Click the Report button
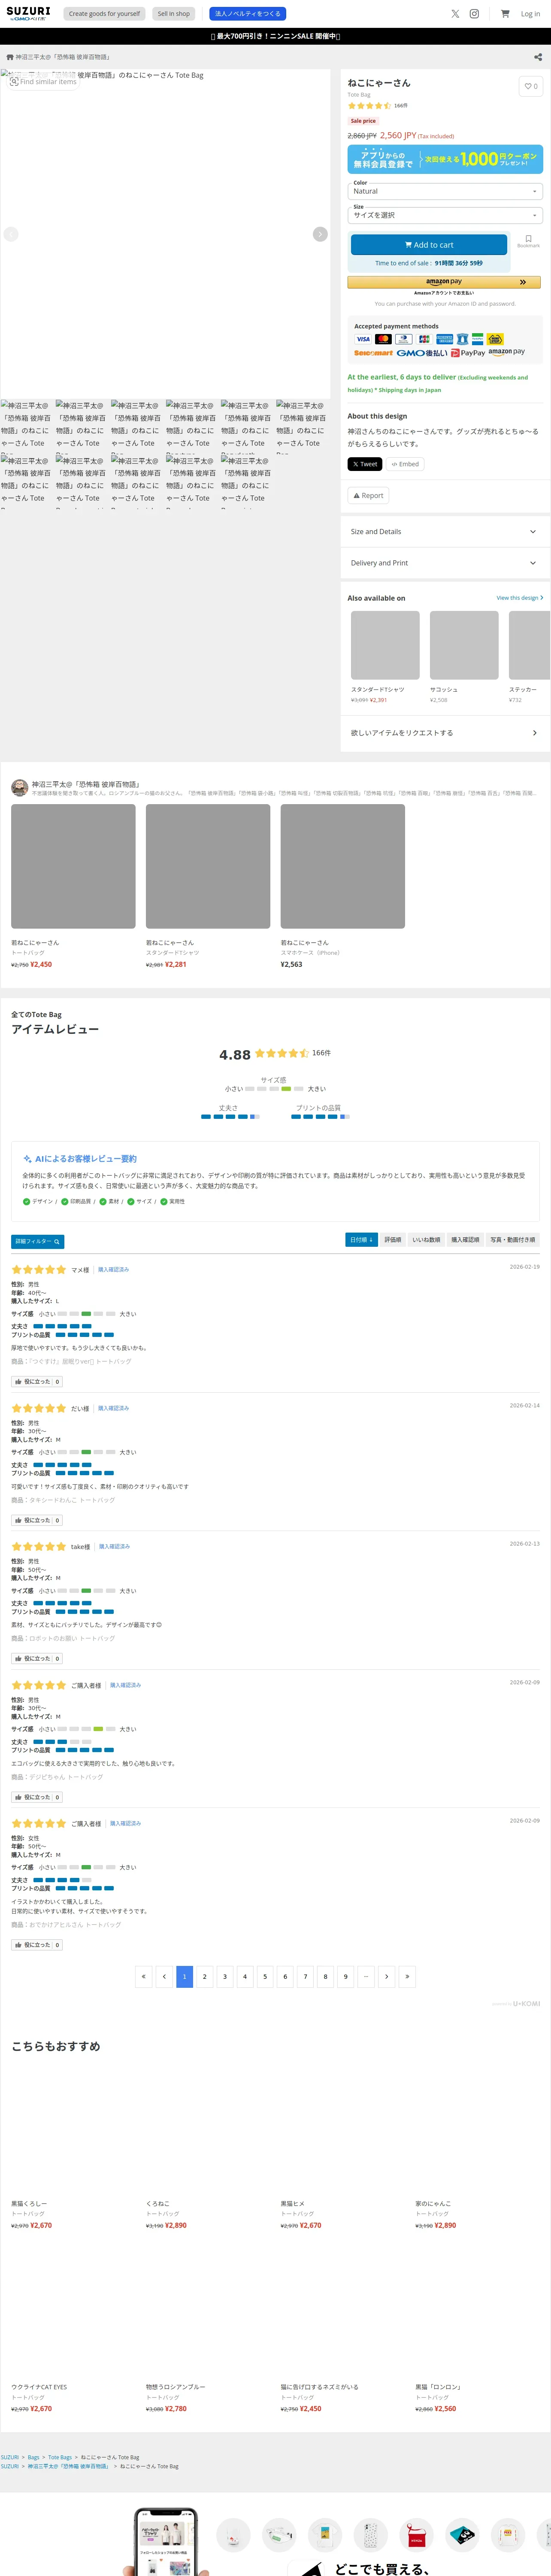 tap(368, 495)
